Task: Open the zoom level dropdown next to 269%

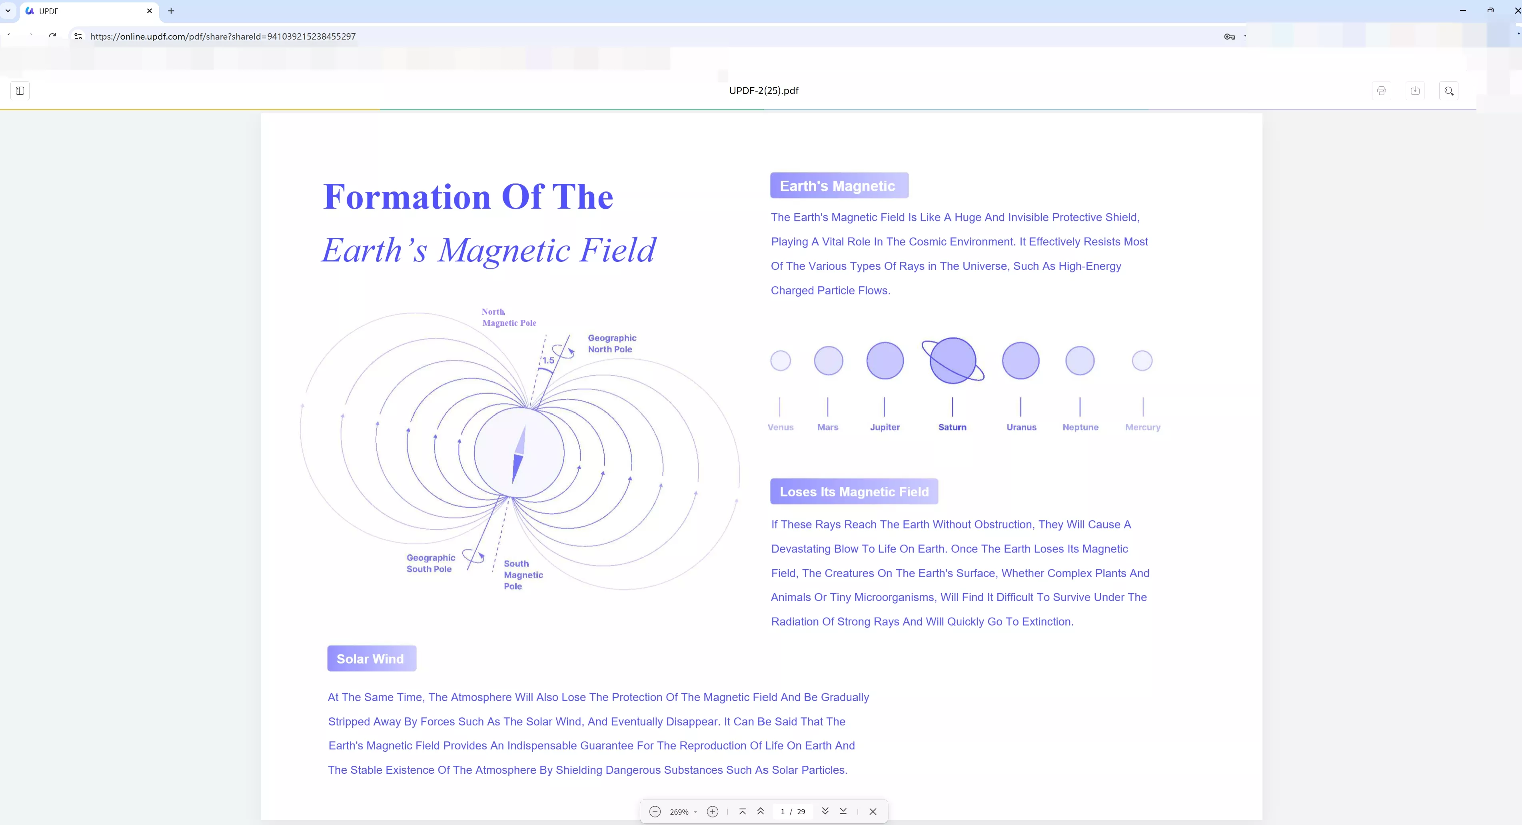Action: [696, 811]
